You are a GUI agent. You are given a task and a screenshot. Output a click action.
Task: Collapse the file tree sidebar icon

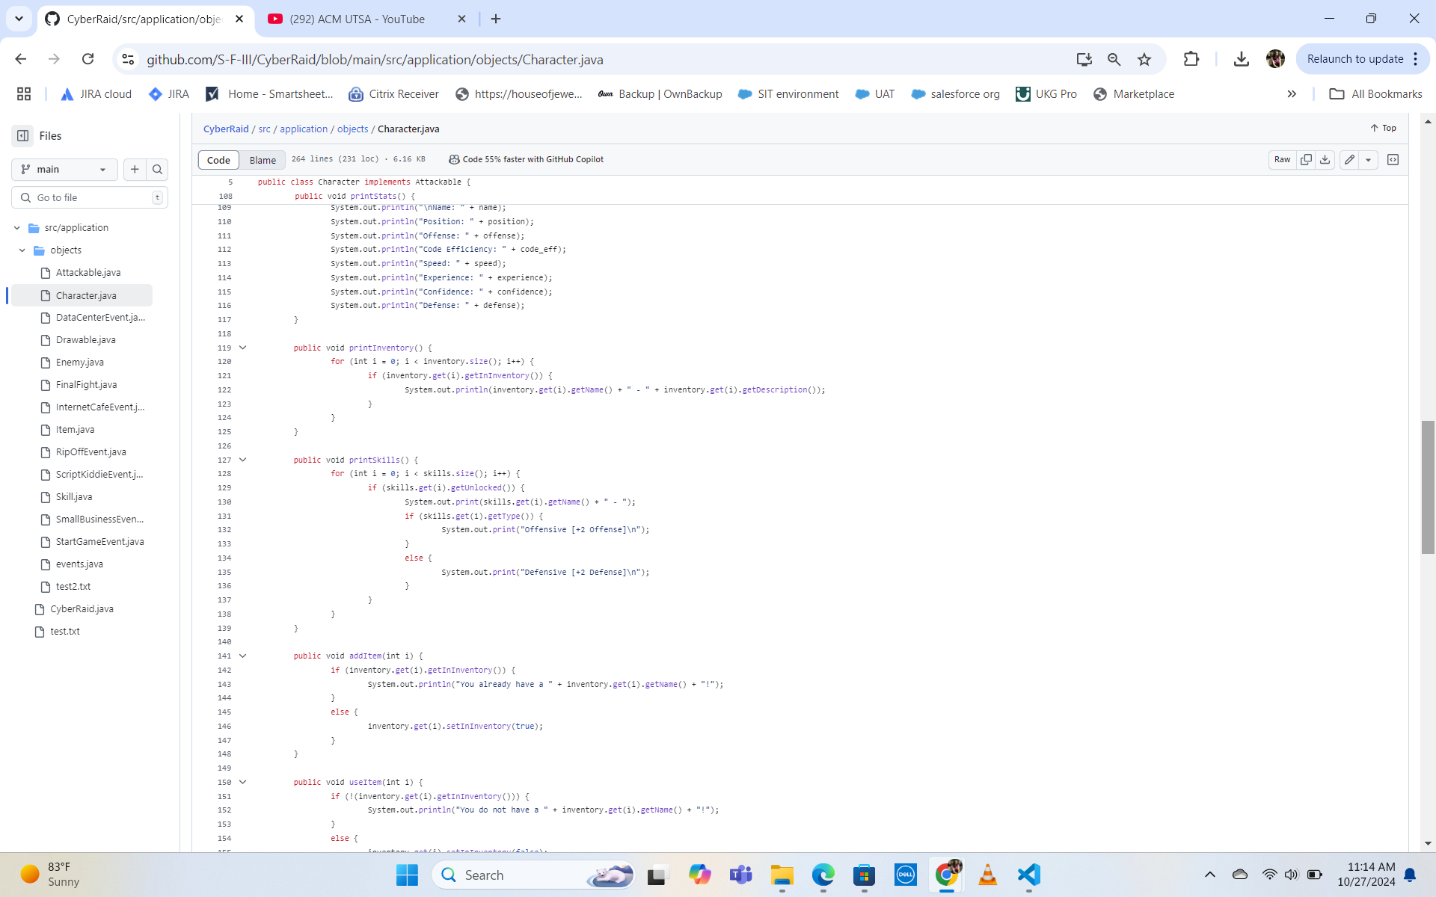click(x=23, y=135)
